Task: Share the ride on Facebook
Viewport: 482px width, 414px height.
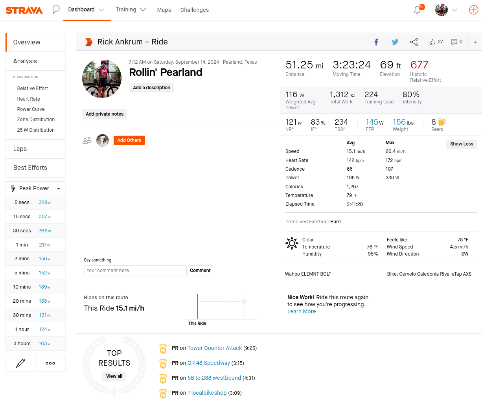Action: click(376, 42)
